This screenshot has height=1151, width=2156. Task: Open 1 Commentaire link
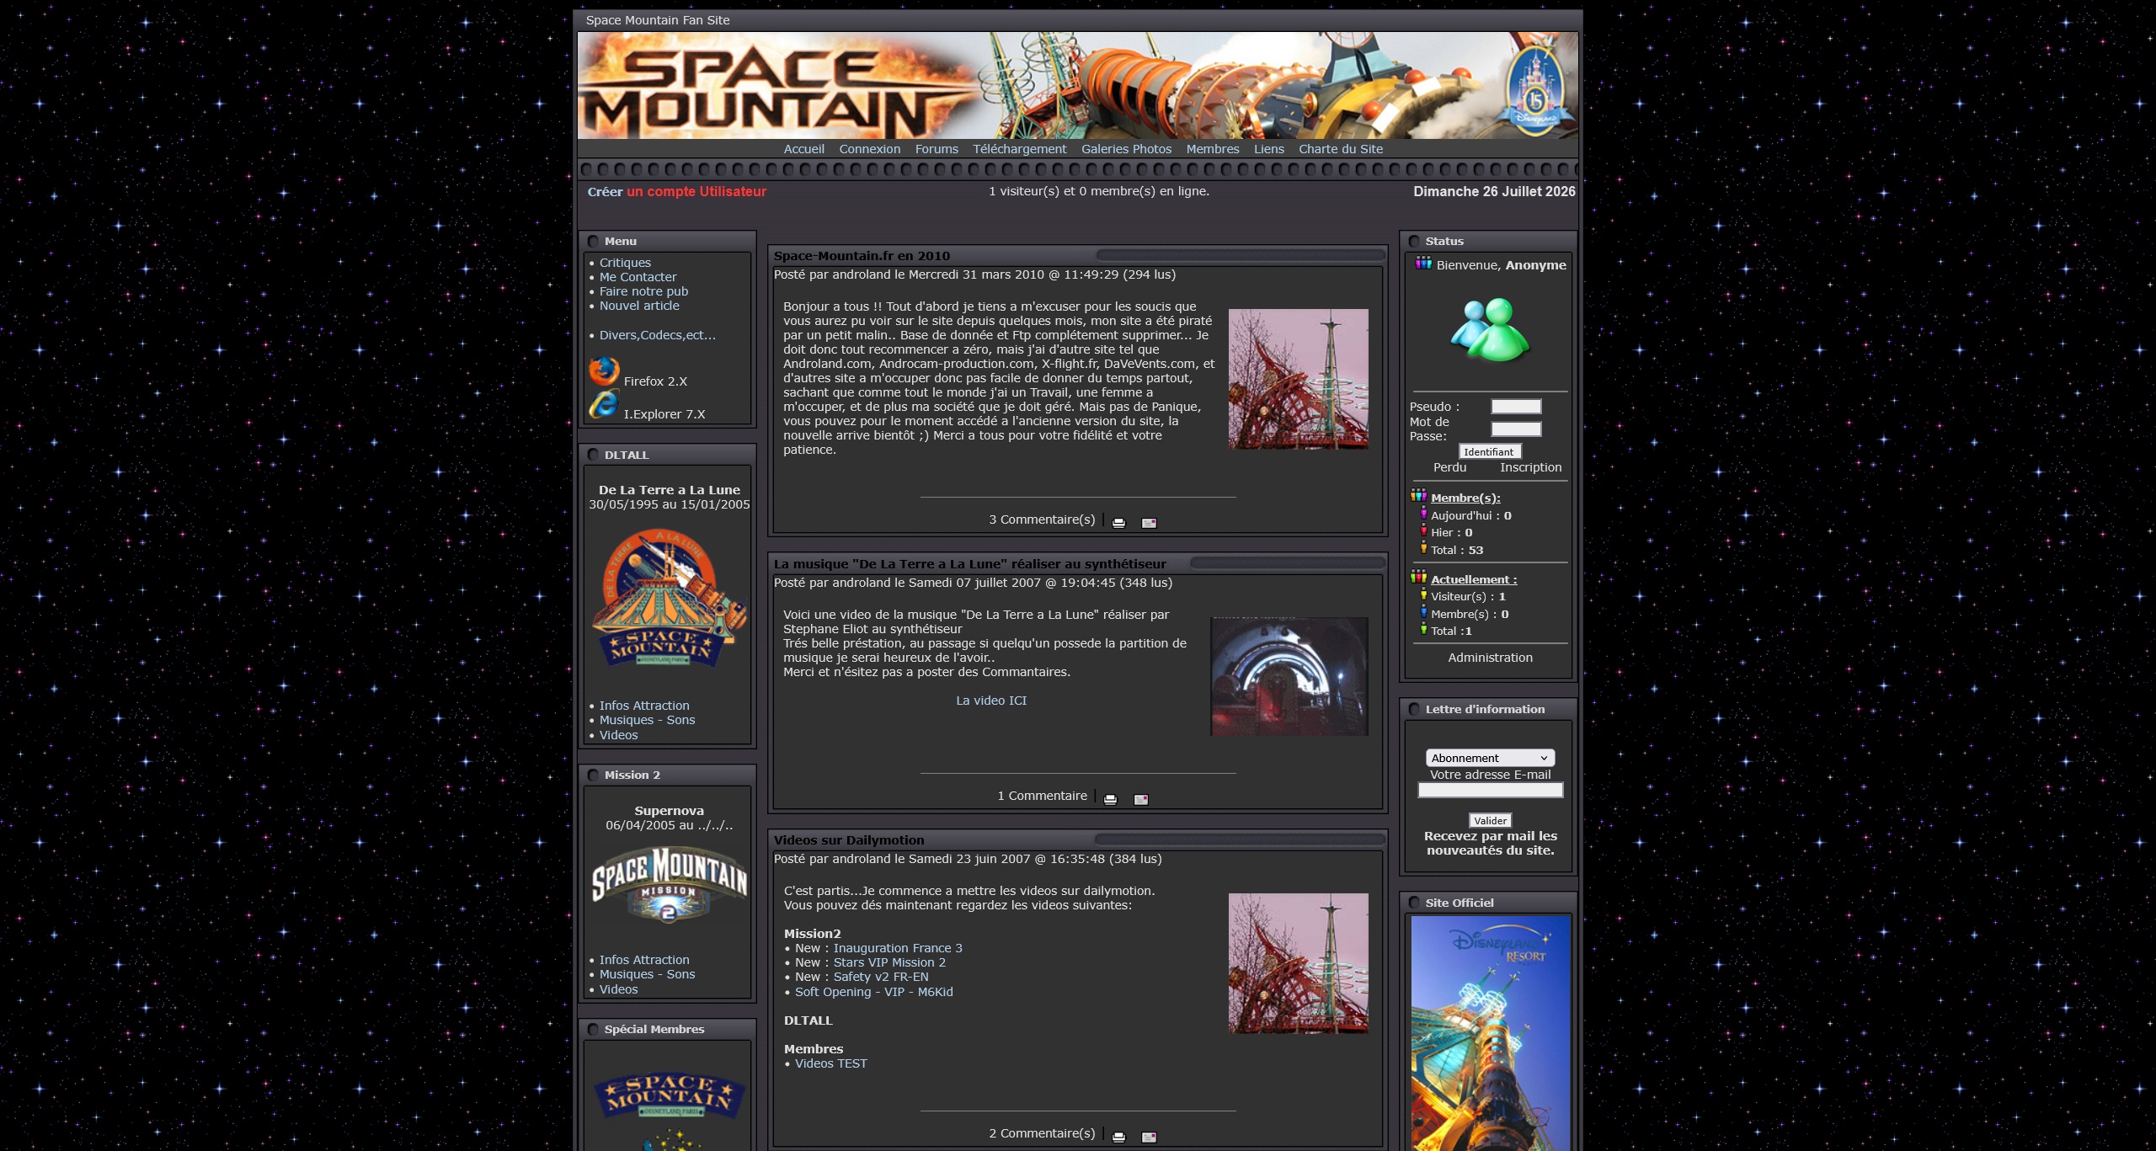pyautogui.click(x=1042, y=796)
